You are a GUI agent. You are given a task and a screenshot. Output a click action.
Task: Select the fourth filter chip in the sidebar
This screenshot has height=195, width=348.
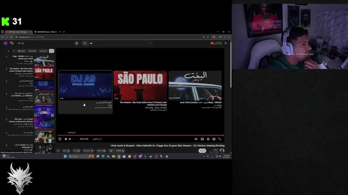21,51
